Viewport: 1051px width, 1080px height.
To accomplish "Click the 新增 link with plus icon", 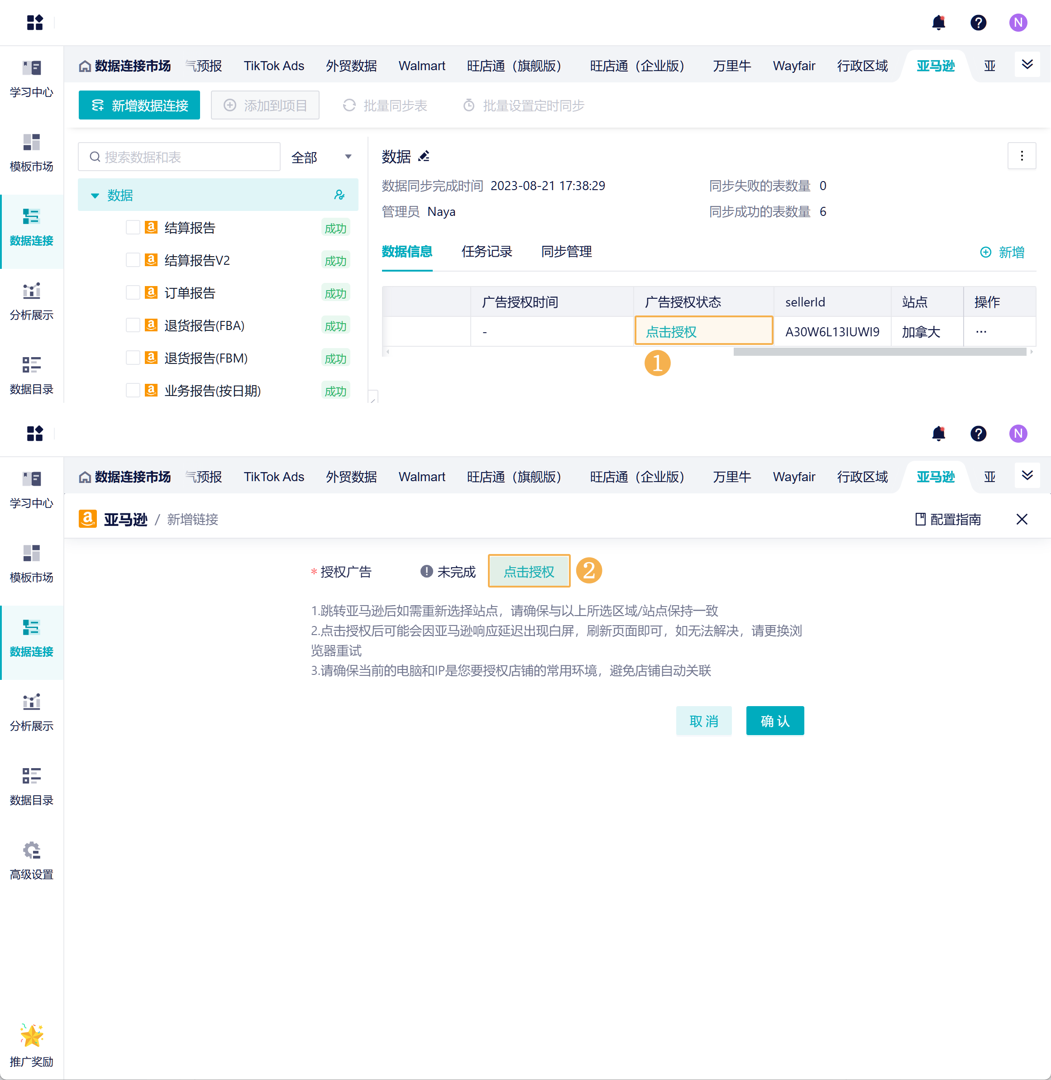I will pos(1003,252).
